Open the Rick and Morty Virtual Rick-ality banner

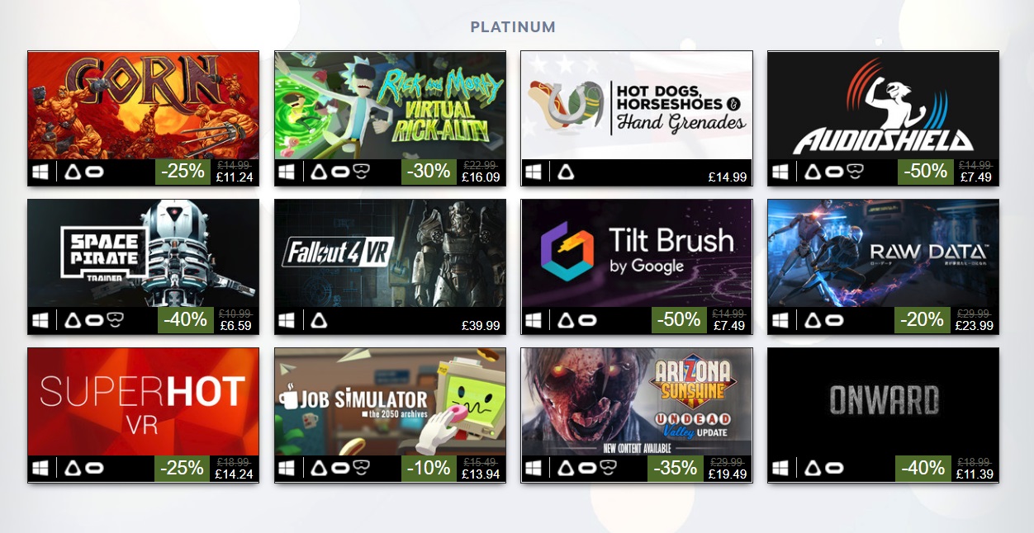(x=390, y=106)
